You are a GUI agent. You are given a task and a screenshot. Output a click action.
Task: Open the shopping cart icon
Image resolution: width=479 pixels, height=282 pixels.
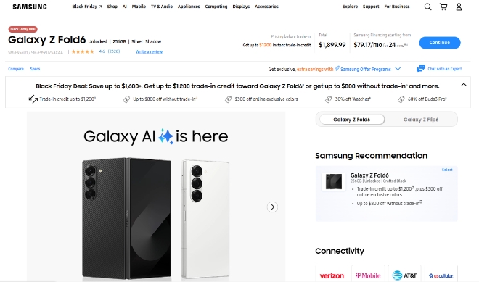tap(443, 7)
